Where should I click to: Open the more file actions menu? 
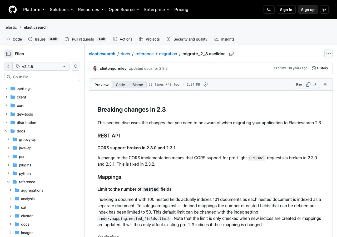(328, 54)
